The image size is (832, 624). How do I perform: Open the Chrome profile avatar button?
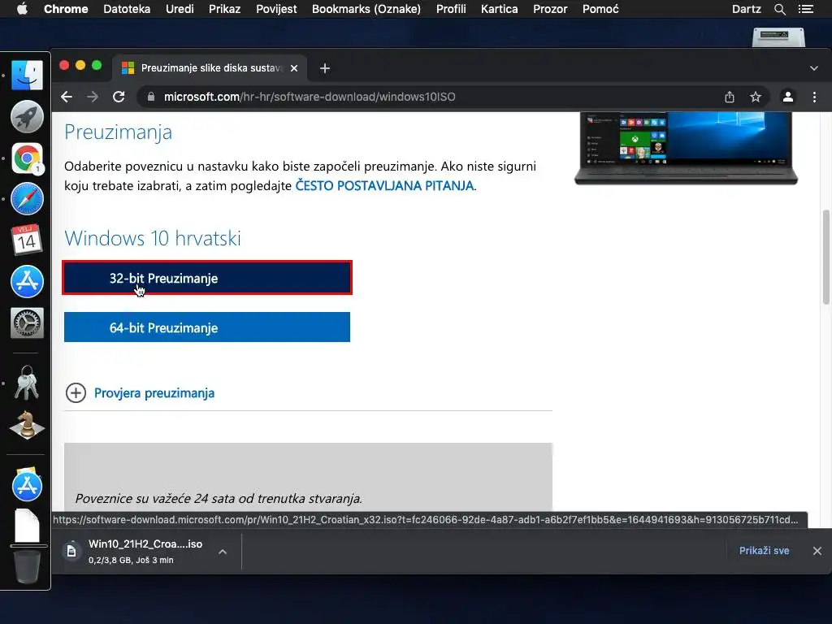788,97
